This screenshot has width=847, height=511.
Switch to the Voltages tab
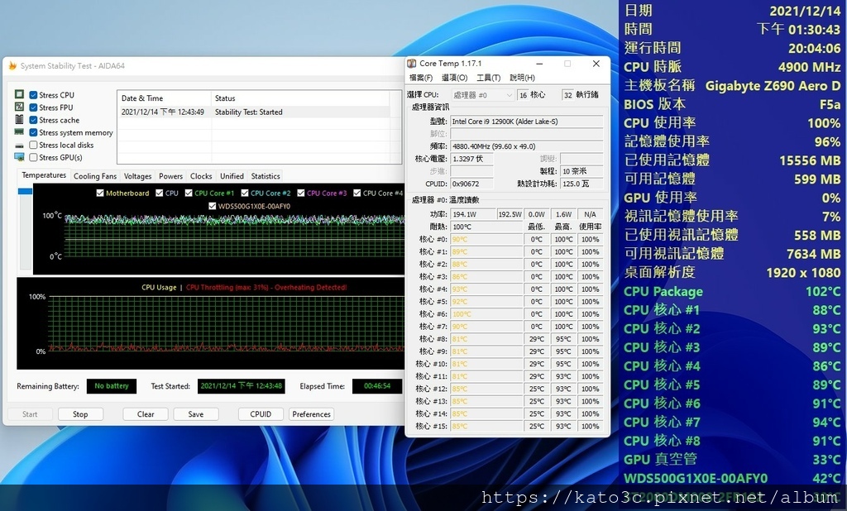tap(138, 176)
